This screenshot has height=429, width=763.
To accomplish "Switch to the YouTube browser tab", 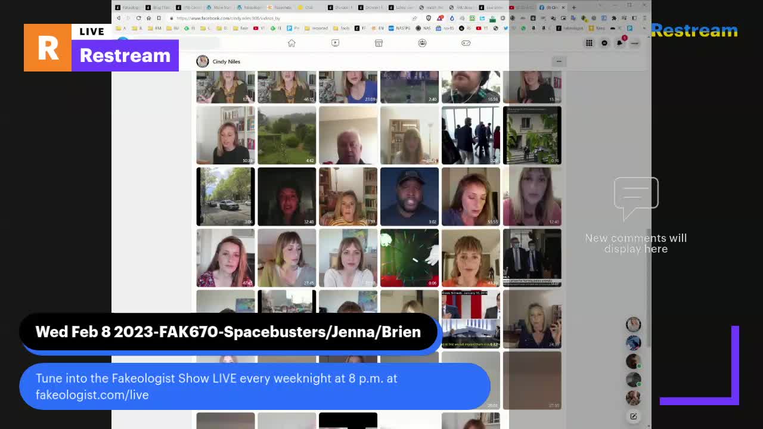I will click(522, 8).
